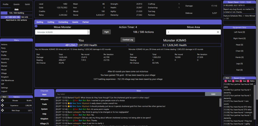Switch to the Quick tab
258x126 pixels.
[x=27, y=4]
